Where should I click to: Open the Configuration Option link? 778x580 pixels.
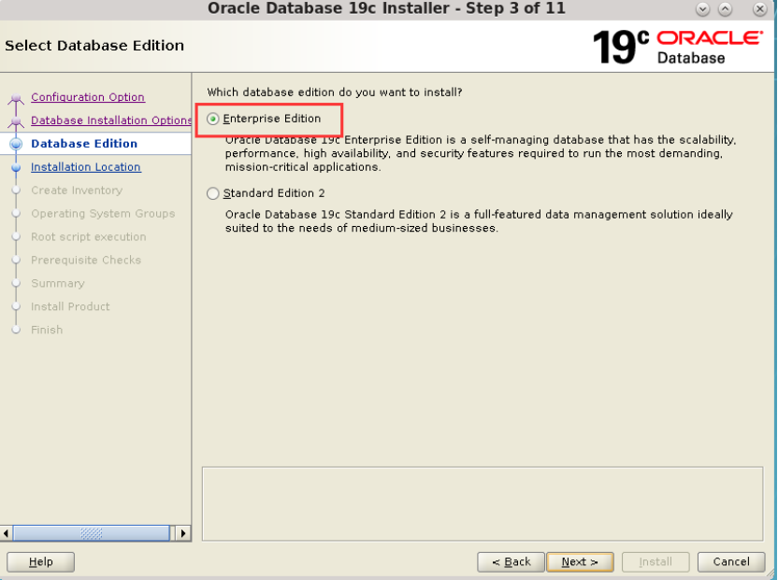pyautogui.click(x=87, y=97)
